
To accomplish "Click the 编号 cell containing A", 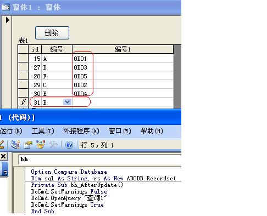I will 57,59.
